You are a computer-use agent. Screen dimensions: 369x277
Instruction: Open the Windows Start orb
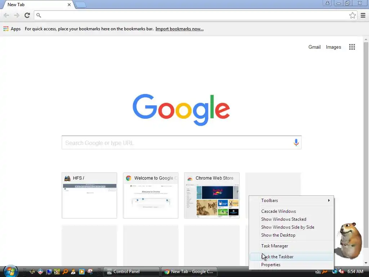click(x=10, y=271)
